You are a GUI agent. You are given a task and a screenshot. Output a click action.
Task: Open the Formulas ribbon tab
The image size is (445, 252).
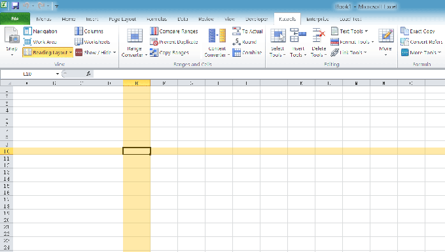click(156, 19)
